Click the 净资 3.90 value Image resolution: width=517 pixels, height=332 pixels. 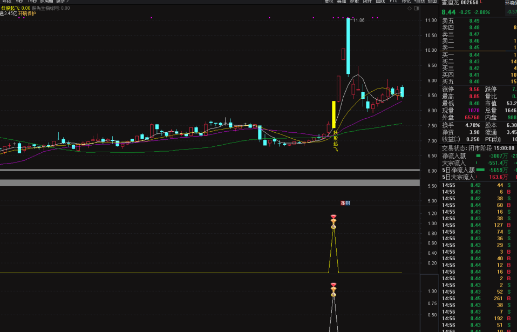point(474,132)
